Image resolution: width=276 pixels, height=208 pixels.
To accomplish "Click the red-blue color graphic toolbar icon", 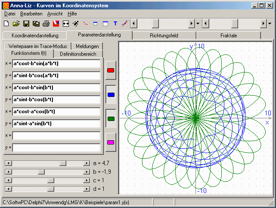I will [x=56, y=23].
